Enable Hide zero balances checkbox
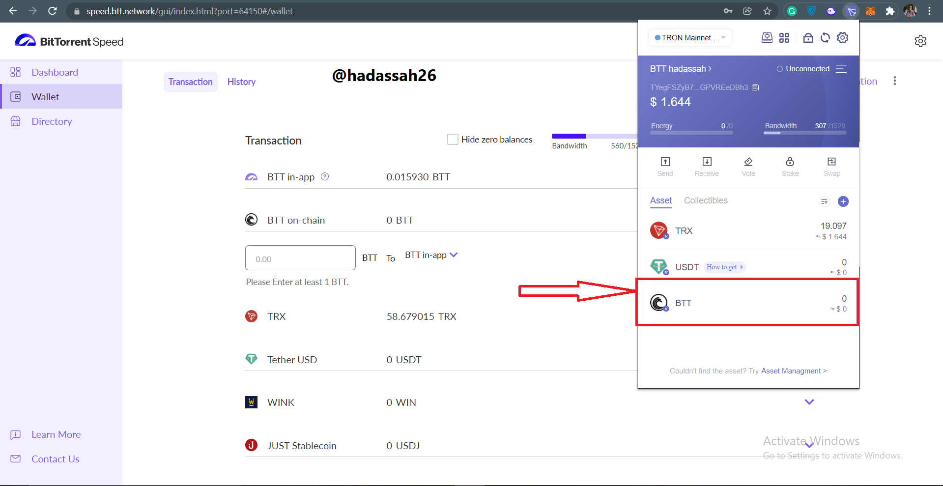 click(453, 139)
